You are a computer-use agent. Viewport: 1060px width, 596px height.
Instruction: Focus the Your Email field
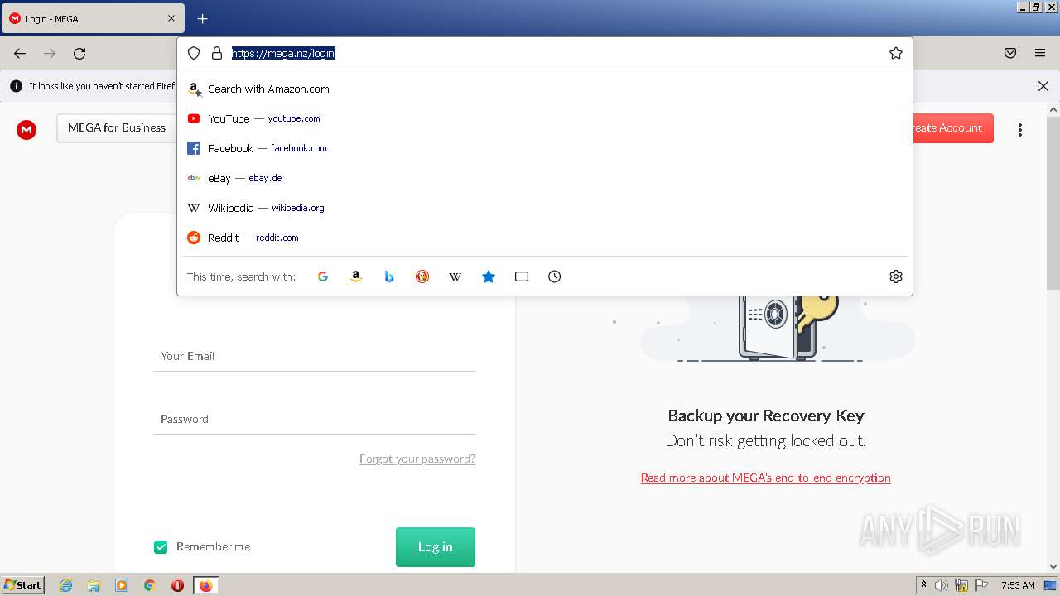pyautogui.click(x=314, y=356)
